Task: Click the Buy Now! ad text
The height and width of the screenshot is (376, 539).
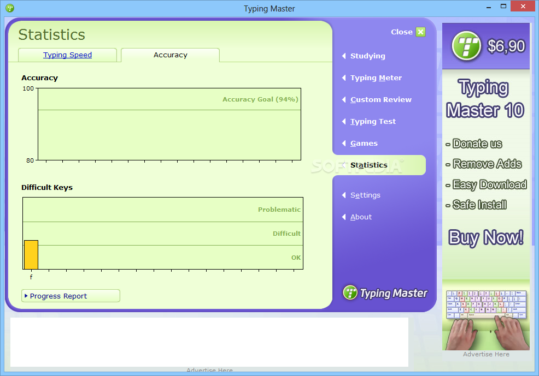Action: [x=486, y=237]
